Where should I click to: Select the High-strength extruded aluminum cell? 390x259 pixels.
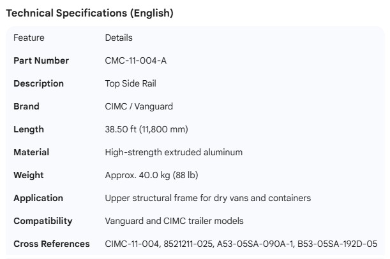click(174, 152)
